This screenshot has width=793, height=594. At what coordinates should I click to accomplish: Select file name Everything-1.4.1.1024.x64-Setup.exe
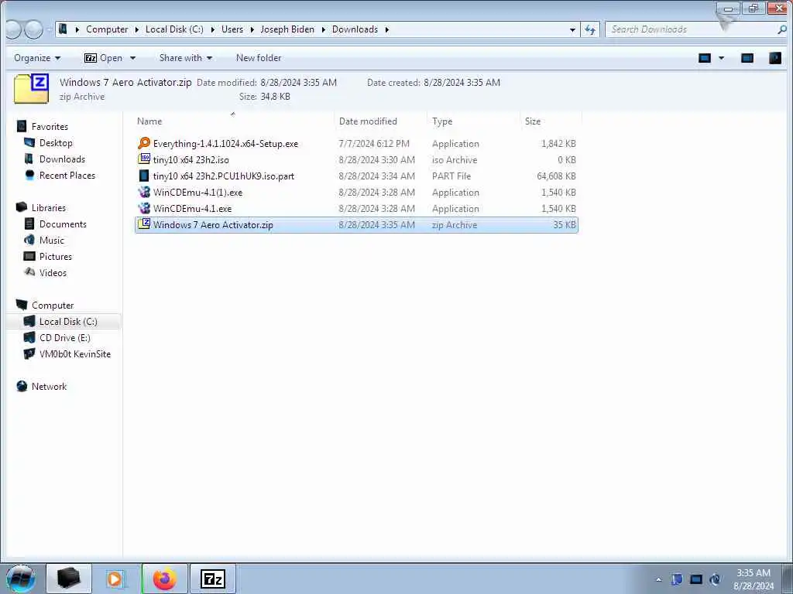tap(225, 143)
